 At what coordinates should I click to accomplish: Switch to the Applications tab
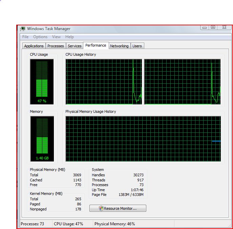tap(34, 46)
